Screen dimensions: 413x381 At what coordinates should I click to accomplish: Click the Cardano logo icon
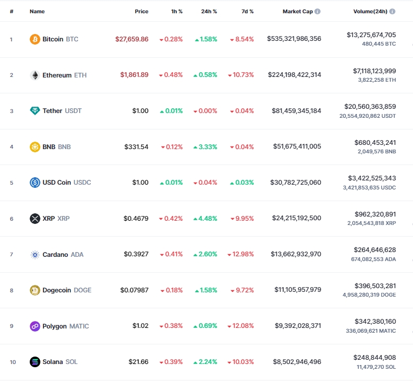click(x=35, y=255)
